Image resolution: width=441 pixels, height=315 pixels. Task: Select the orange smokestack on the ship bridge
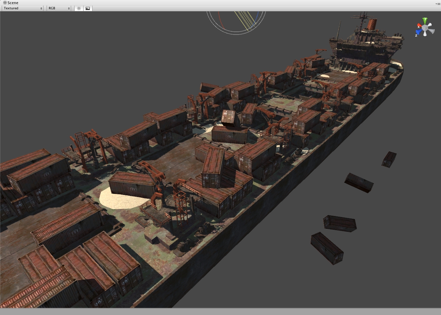point(372,24)
